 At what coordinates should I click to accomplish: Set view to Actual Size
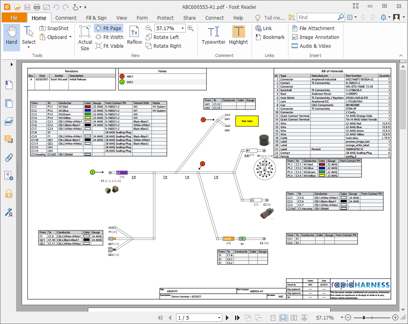pos(85,38)
